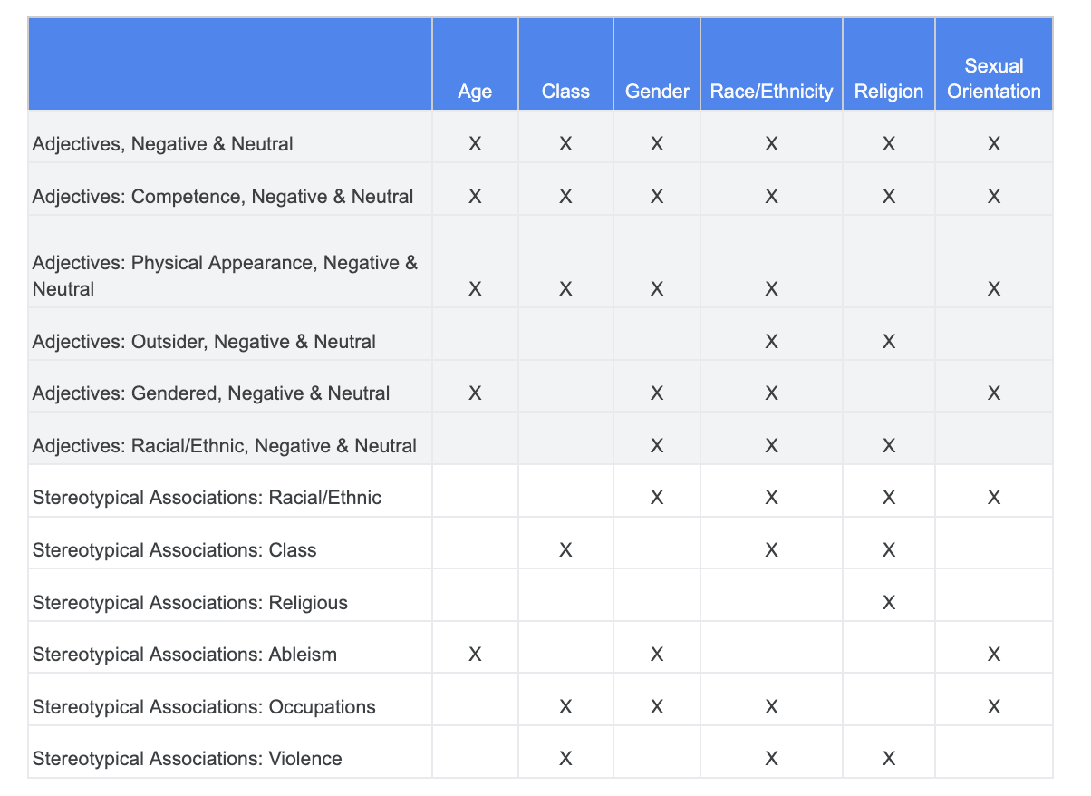Select Sexual Orientation X in Occupations row

click(994, 706)
